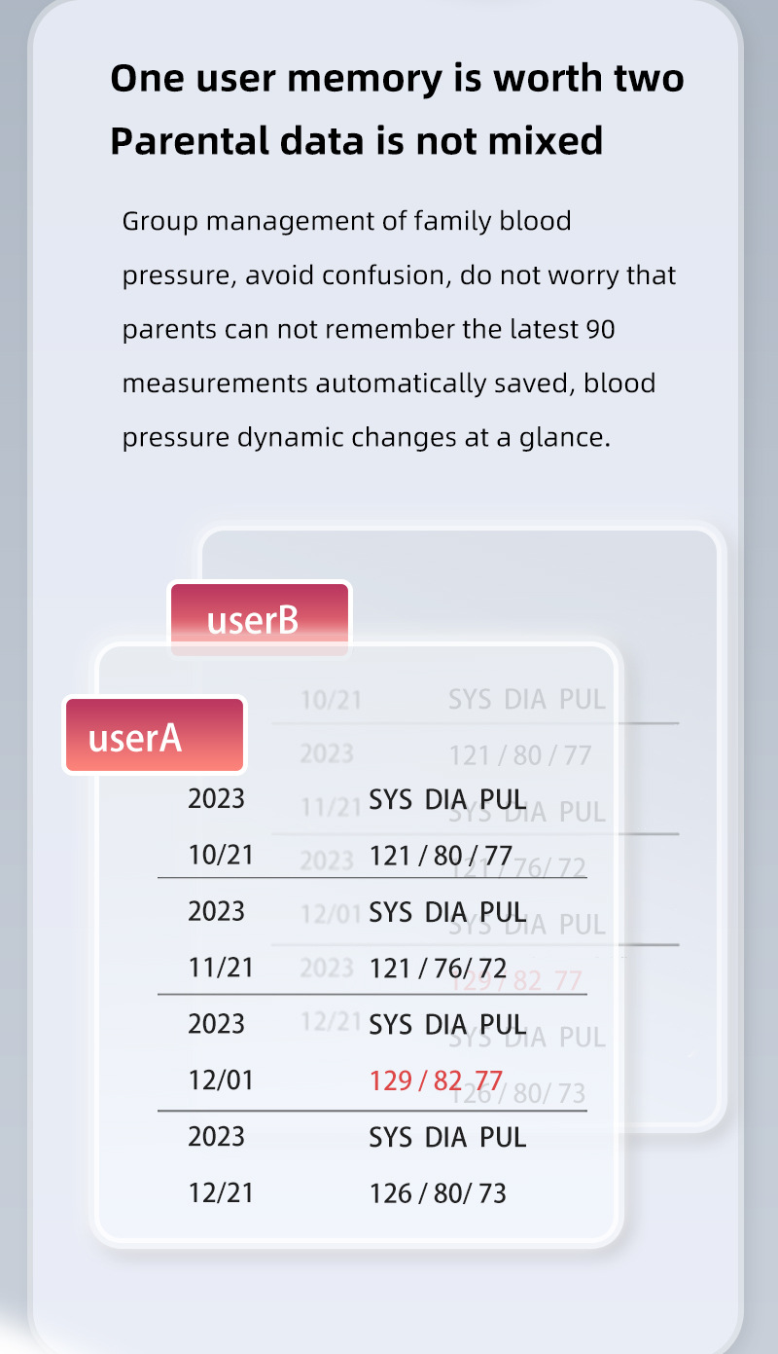This screenshot has width=778, height=1354.
Task: Open userA's 126 / 80 / 73 reading
Action: 438,1193
